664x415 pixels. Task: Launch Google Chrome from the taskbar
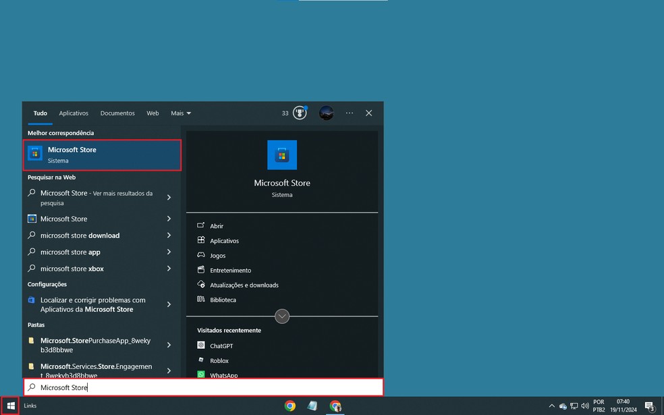click(x=290, y=406)
